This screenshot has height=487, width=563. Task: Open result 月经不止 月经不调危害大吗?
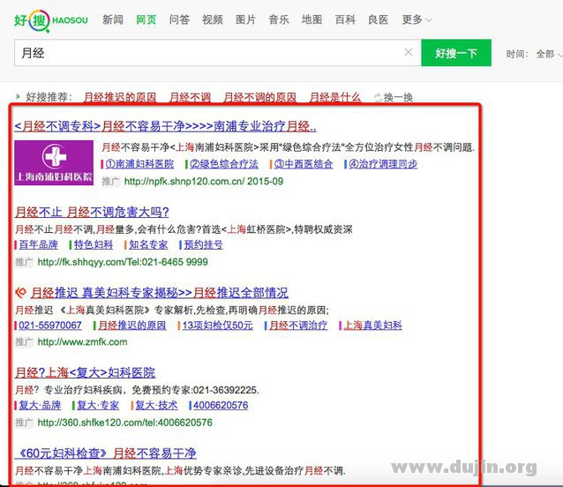tap(92, 212)
